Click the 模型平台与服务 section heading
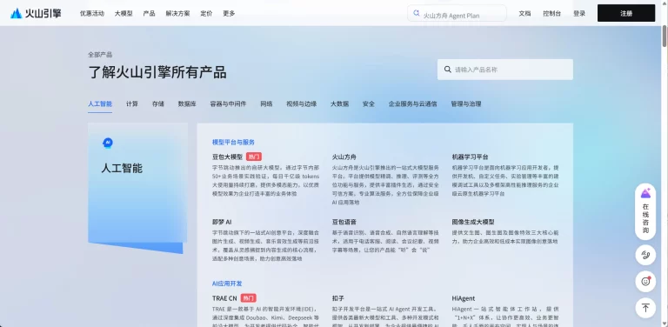The height and width of the screenshot is (327, 668). [233, 143]
